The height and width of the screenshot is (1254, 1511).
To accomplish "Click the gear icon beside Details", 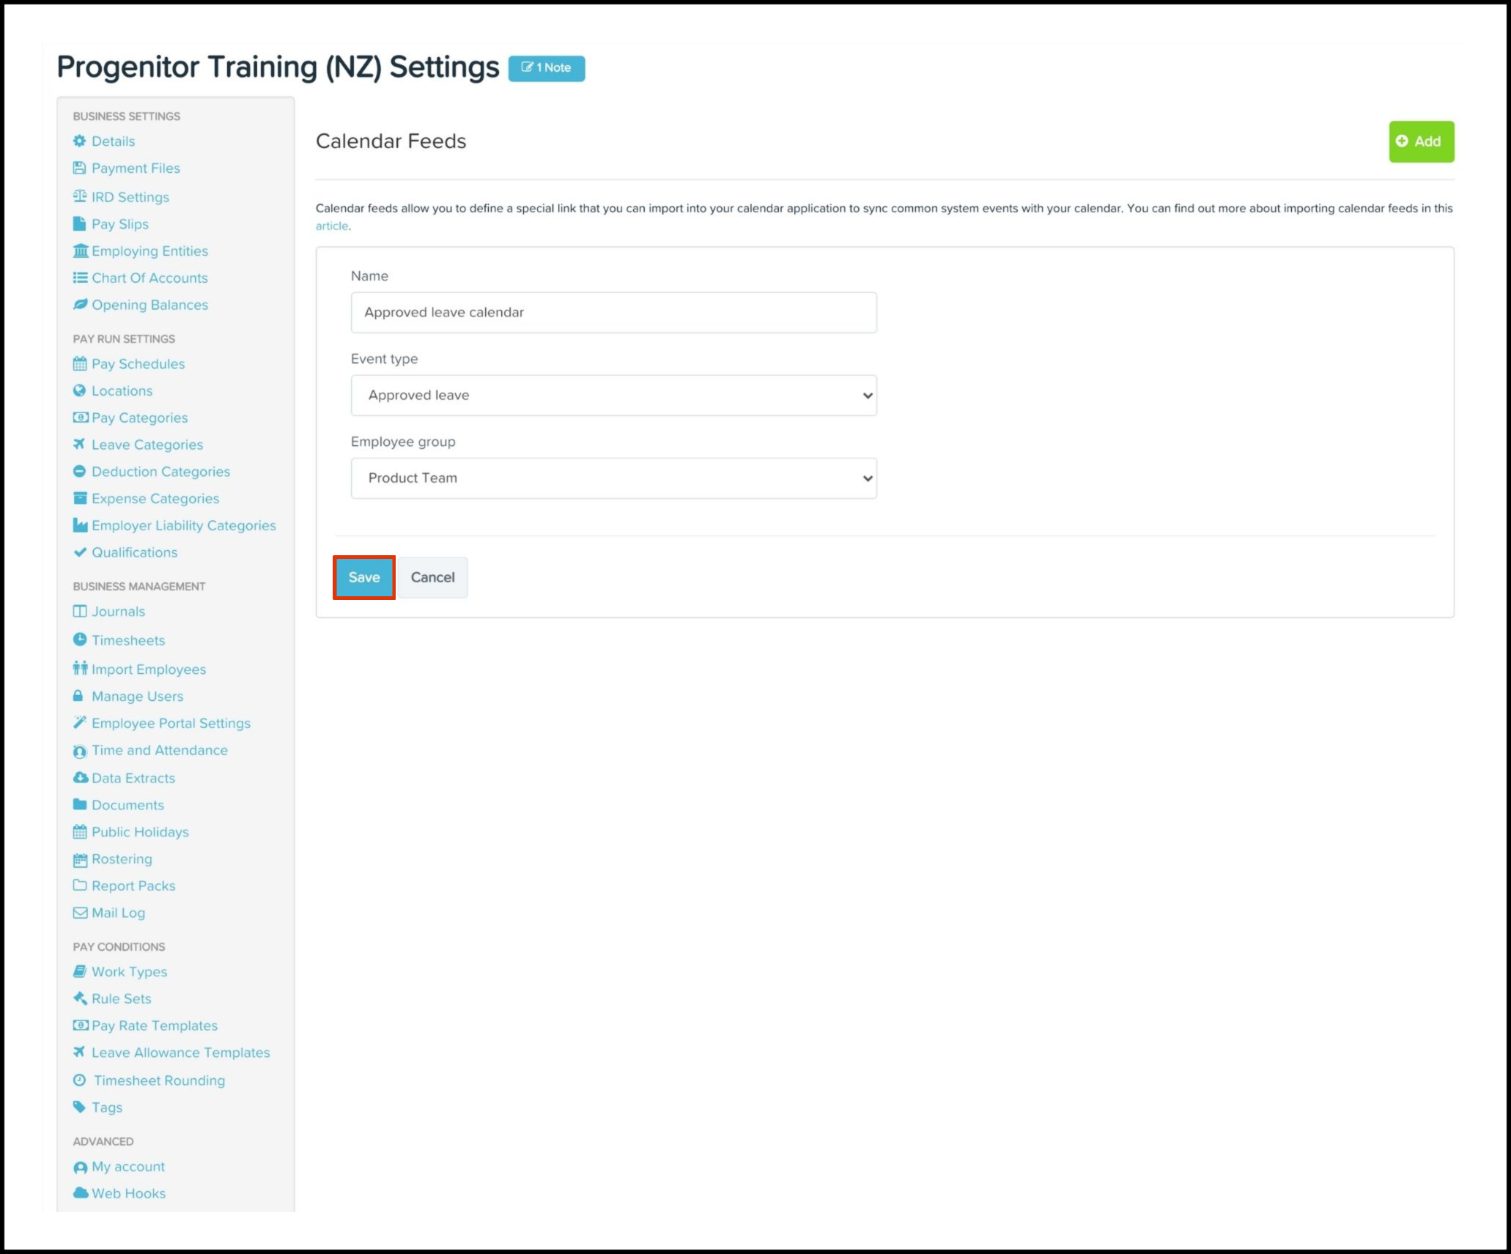I will (79, 141).
